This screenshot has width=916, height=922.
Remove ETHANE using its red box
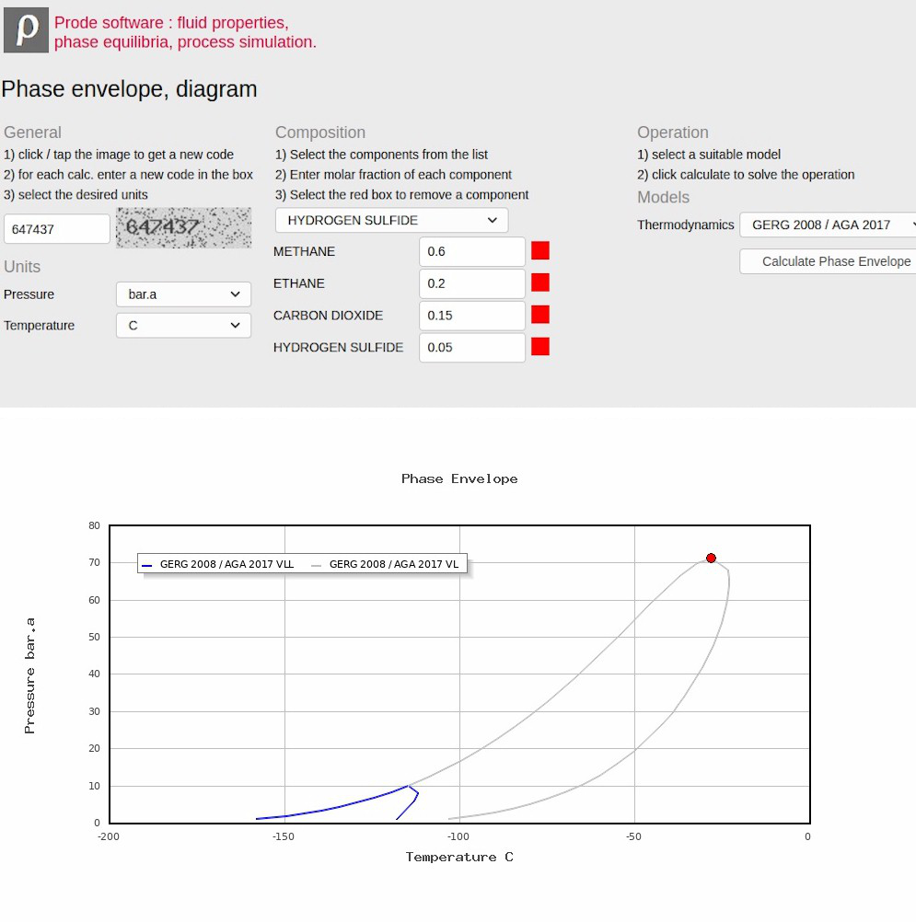point(540,282)
